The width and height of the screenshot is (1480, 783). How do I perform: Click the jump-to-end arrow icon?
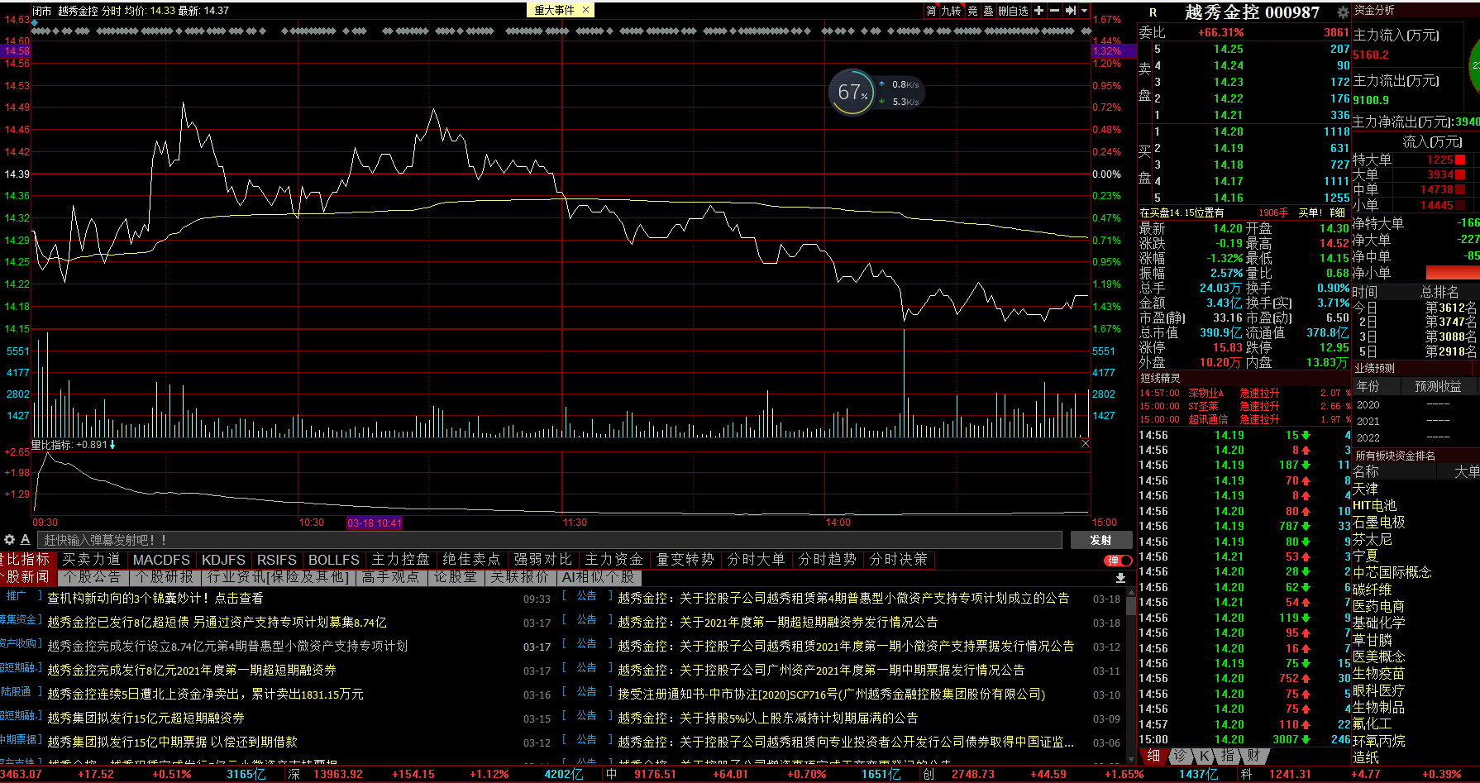tap(1071, 11)
